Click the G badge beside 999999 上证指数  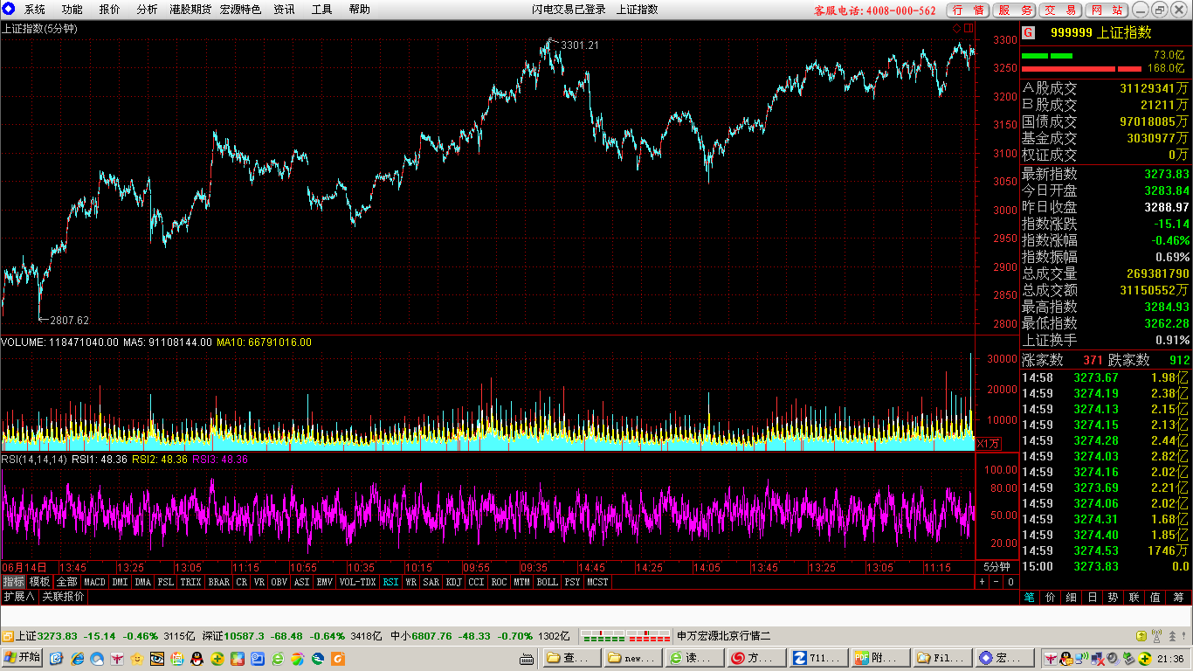[1028, 32]
